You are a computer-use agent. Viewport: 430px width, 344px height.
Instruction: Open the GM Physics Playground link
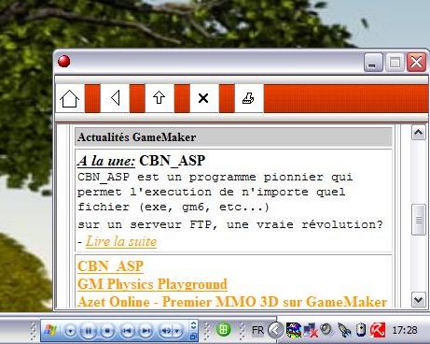click(x=152, y=284)
